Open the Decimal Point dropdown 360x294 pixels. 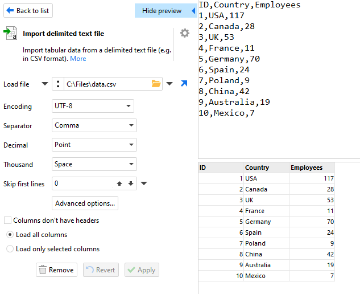point(94,145)
